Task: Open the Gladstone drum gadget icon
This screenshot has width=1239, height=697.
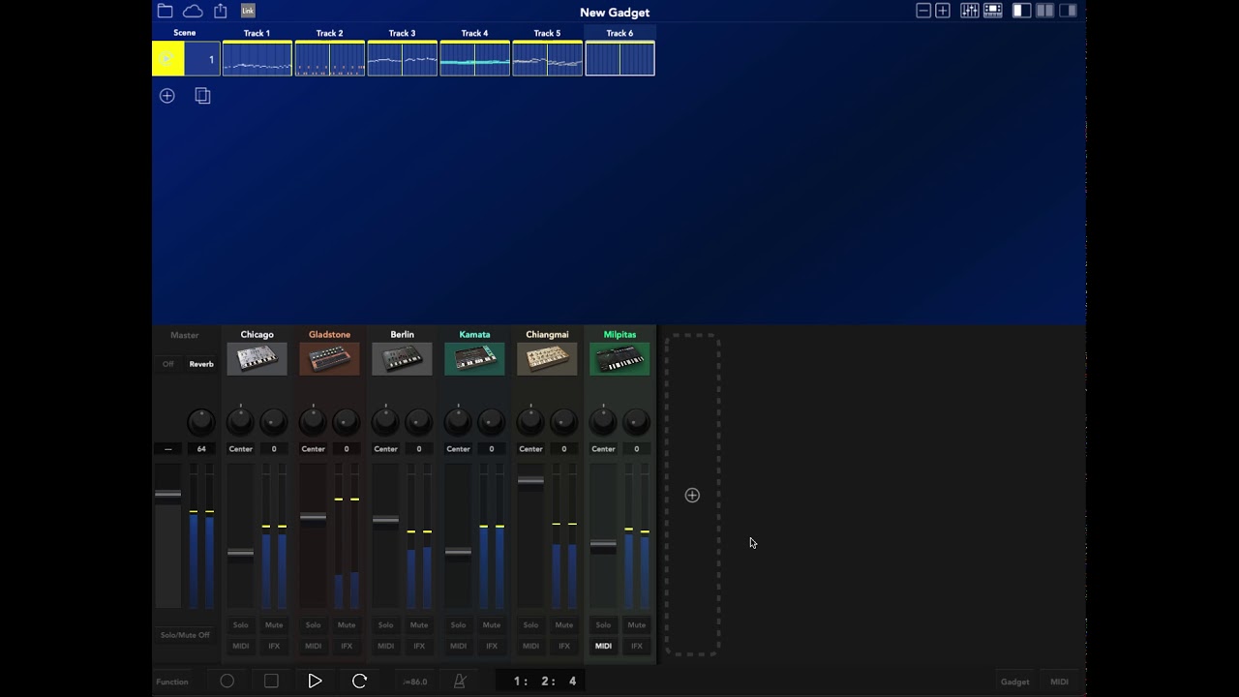Action: click(329, 359)
